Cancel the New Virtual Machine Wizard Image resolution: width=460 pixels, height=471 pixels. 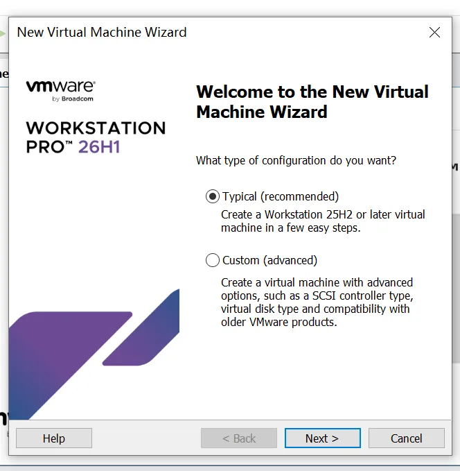point(406,438)
